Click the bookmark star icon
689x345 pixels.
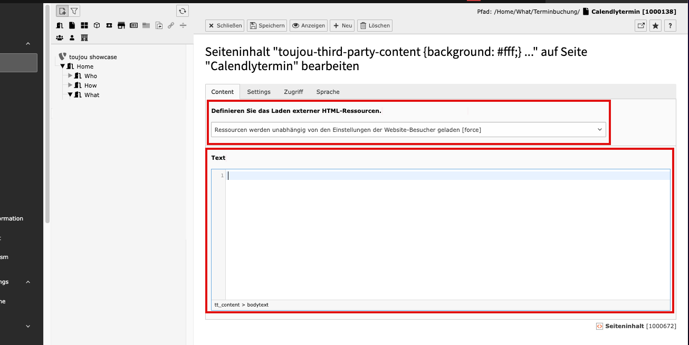[655, 25]
